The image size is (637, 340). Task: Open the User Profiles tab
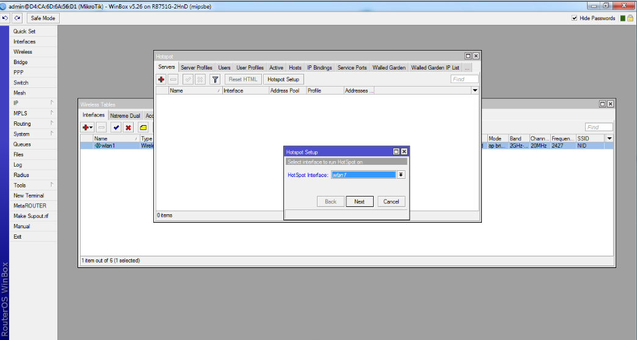pos(250,67)
